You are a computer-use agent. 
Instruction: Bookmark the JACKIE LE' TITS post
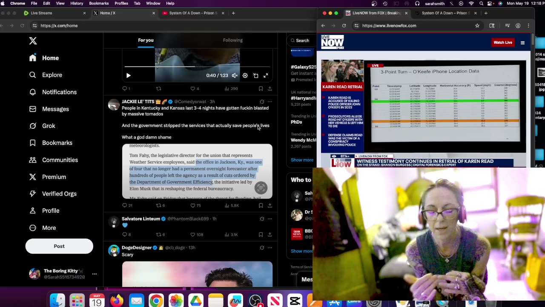point(261,206)
